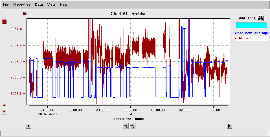The height and width of the screenshot is (137, 270).
Task: Click the 02:00:00 time axis label
Action: pyautogui.click(x=186, y=110)
